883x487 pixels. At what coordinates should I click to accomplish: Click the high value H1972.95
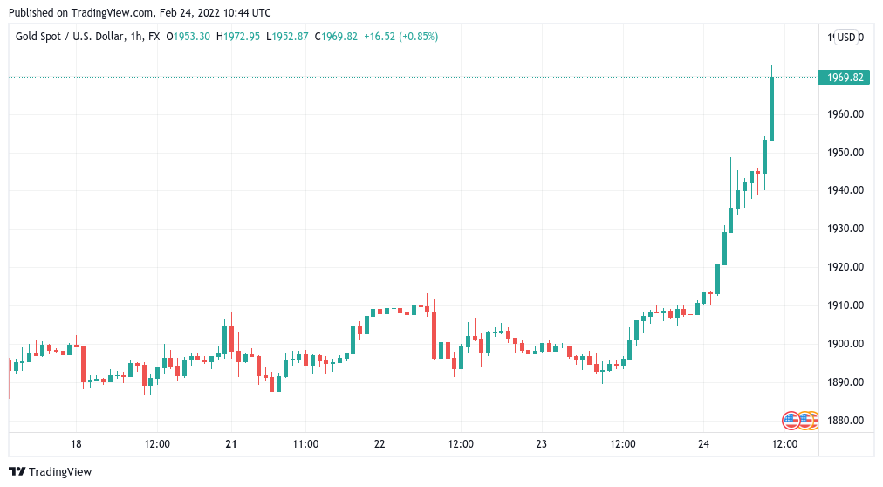[x=238, y=37]
